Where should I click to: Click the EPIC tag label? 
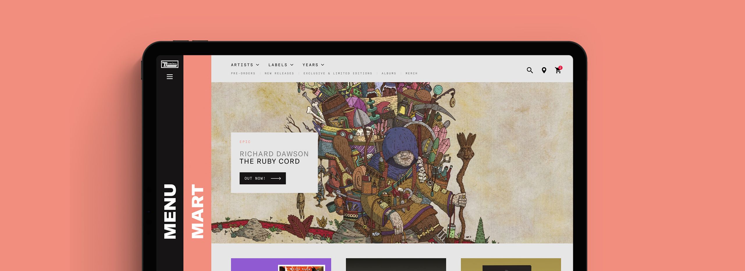(245, 142)
